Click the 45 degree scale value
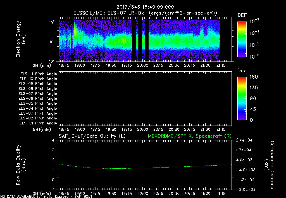The width and height of the screenshot is (286, 198). [x=253, y=109]
